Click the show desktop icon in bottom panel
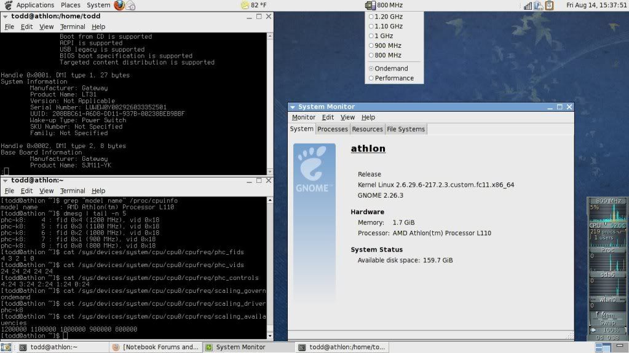629x353 pixels. point(6,347)
